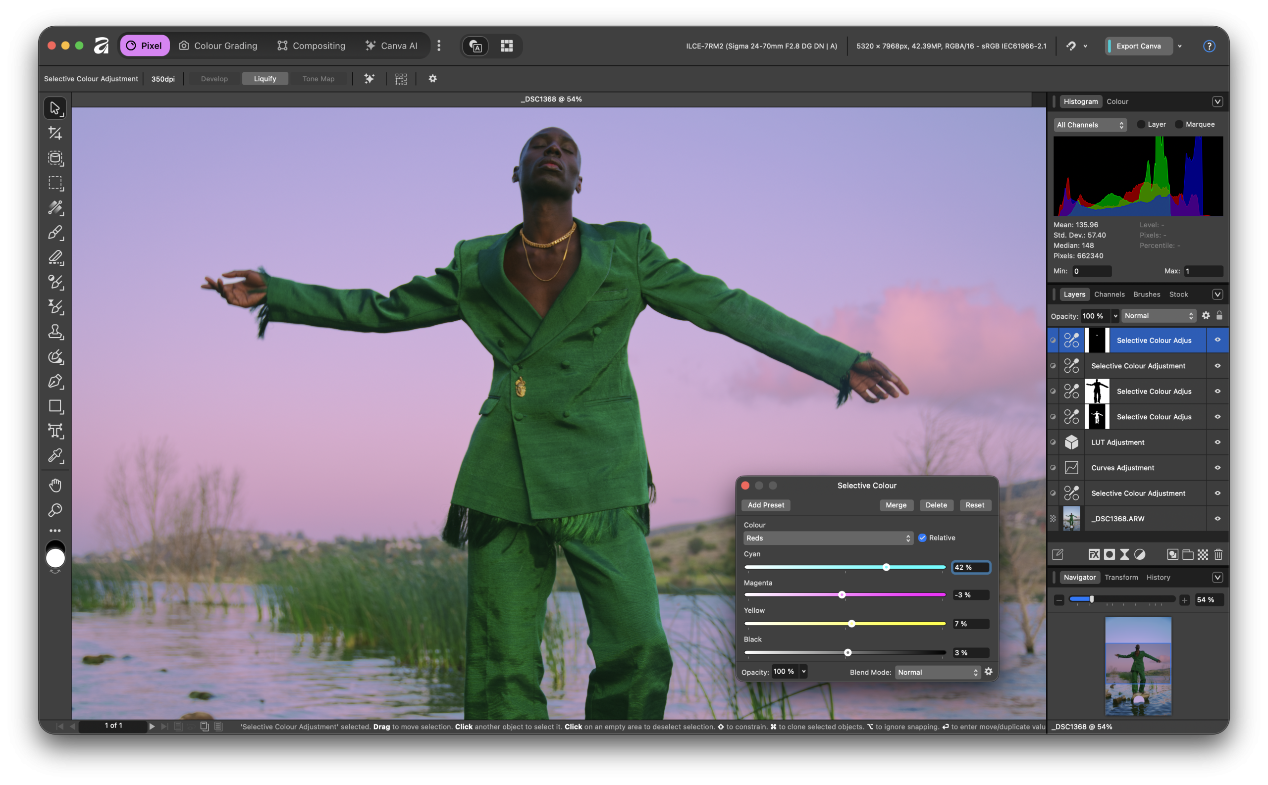Viewport: 1268px width, 785px height.
Task: Click the FX layer effects icon
Action: 1094,554
